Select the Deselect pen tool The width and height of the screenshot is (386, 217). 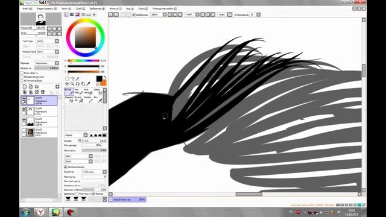(69, 99)
